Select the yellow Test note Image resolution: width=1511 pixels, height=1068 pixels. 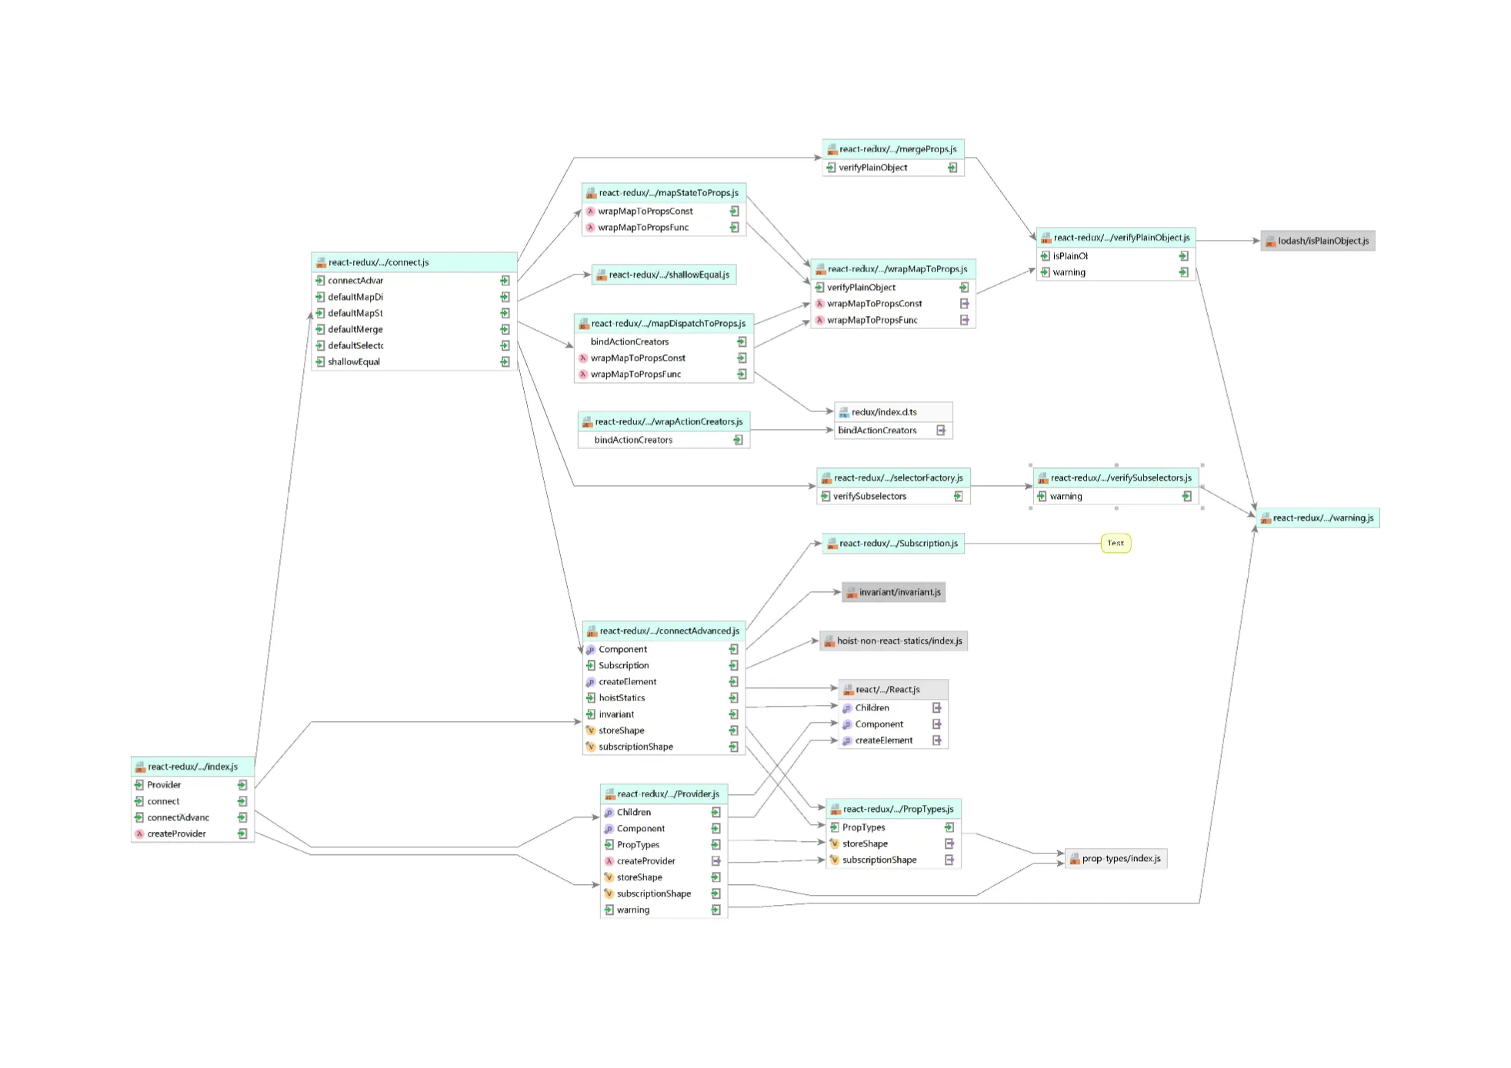coord(1116,544)
